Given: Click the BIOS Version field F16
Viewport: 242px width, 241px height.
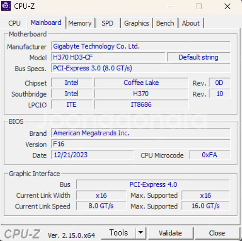Looking at the screenshot, I should coord(141,144).
